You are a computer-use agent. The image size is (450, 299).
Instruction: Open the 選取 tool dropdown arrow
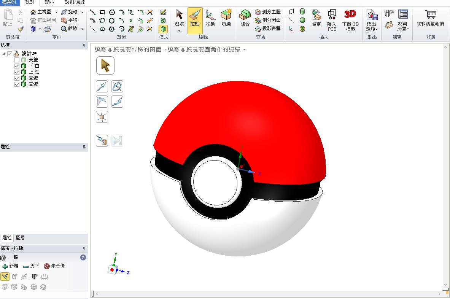pyautogui.click(x=180, y=31)
